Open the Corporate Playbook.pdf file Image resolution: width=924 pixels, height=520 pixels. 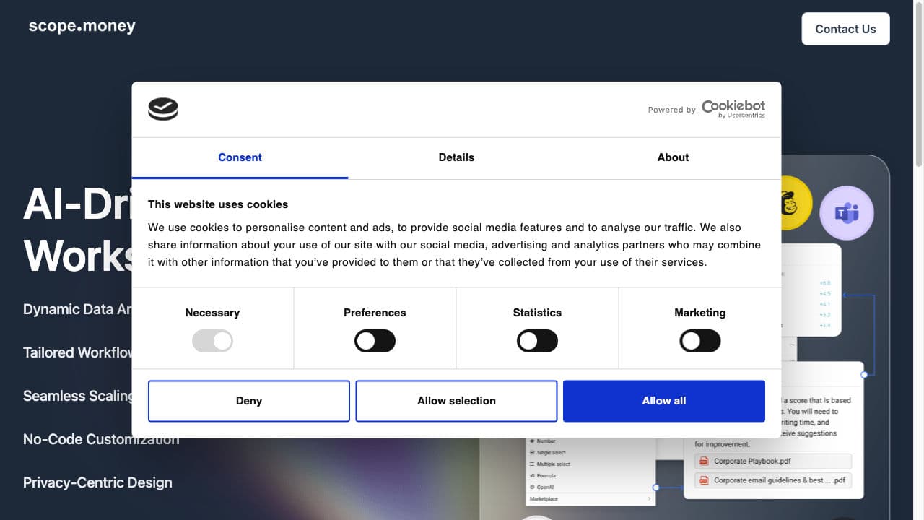click(x=773, y=461)
